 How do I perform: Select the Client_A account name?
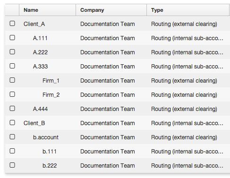click(34, 24)
